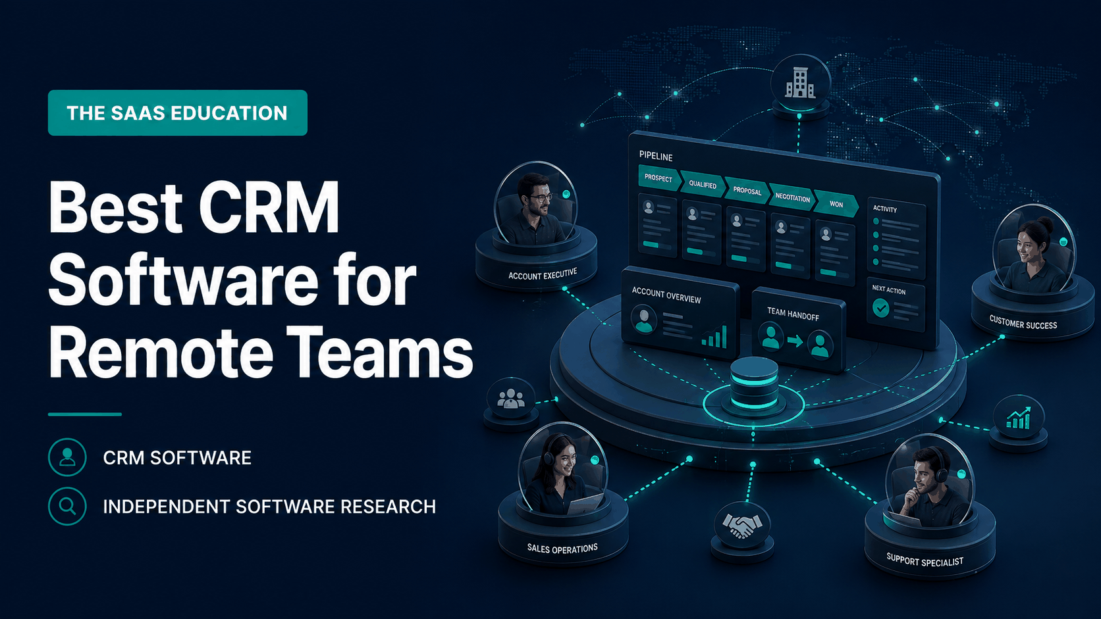Click the ACCOUNT OVERVIEW card title
The height and width of the screenshot is (619, 1101).
(x=666, y=295)
